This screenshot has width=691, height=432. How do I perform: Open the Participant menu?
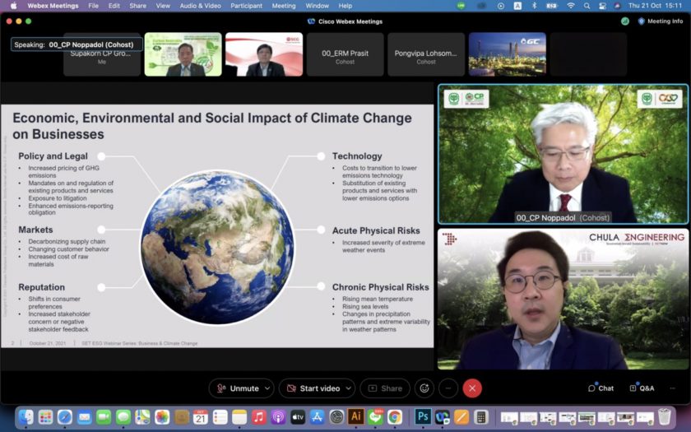[x=246, y=6]
